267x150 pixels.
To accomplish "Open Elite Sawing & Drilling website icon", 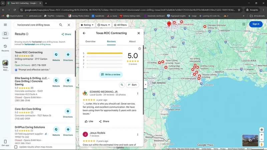I will (56, 80).
